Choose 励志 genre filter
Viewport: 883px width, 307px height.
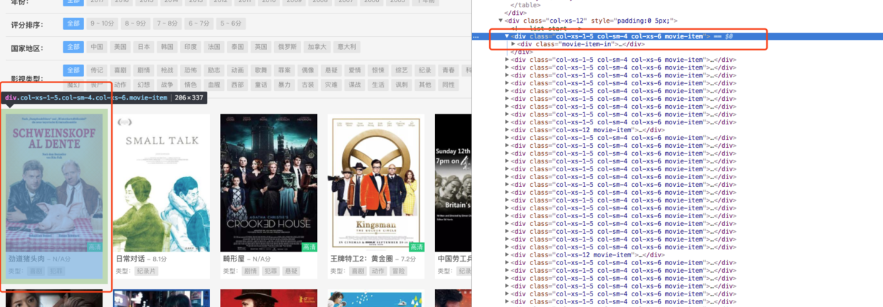click(214, 70)
